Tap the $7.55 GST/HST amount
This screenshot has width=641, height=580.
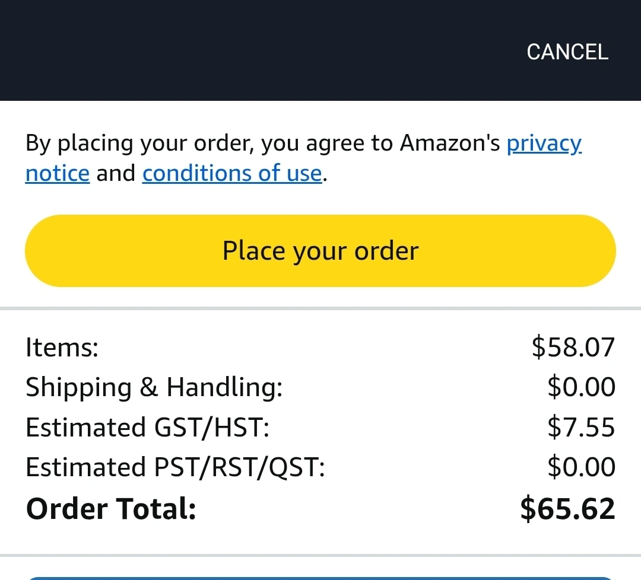(x=581, y=428)
